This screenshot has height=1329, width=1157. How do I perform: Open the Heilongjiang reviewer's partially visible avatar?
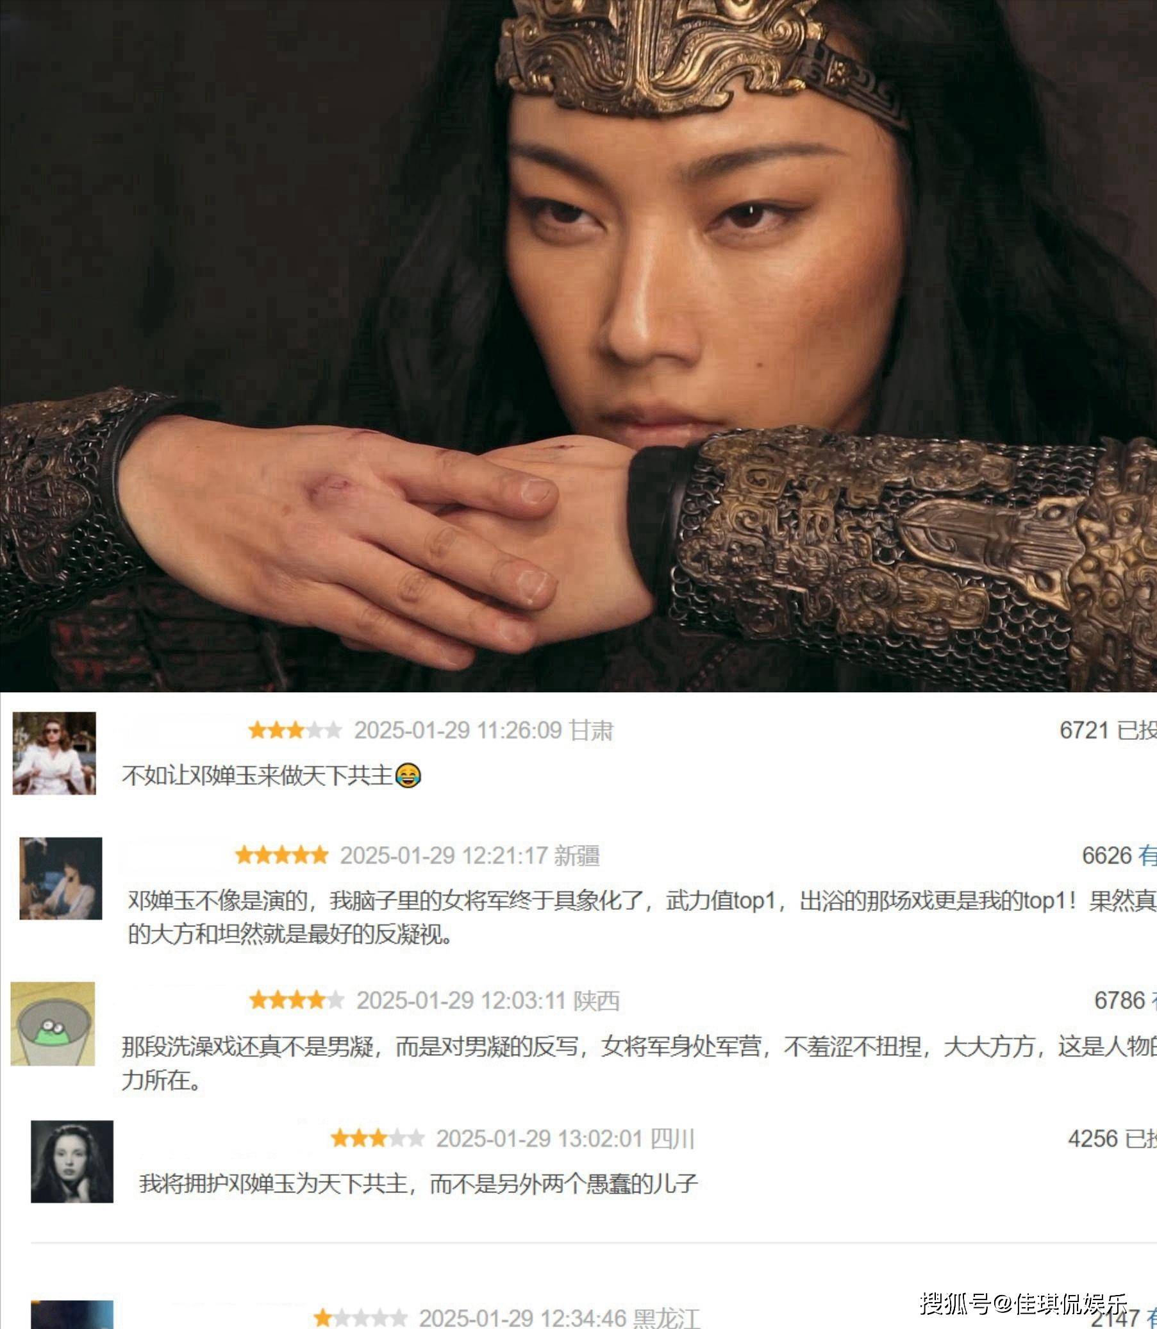(72, 1315)
